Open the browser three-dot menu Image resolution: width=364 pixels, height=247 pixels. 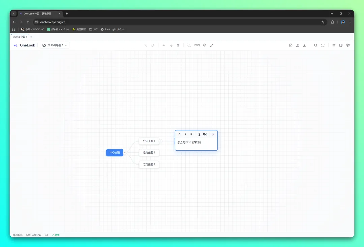(x=350, y=22)
